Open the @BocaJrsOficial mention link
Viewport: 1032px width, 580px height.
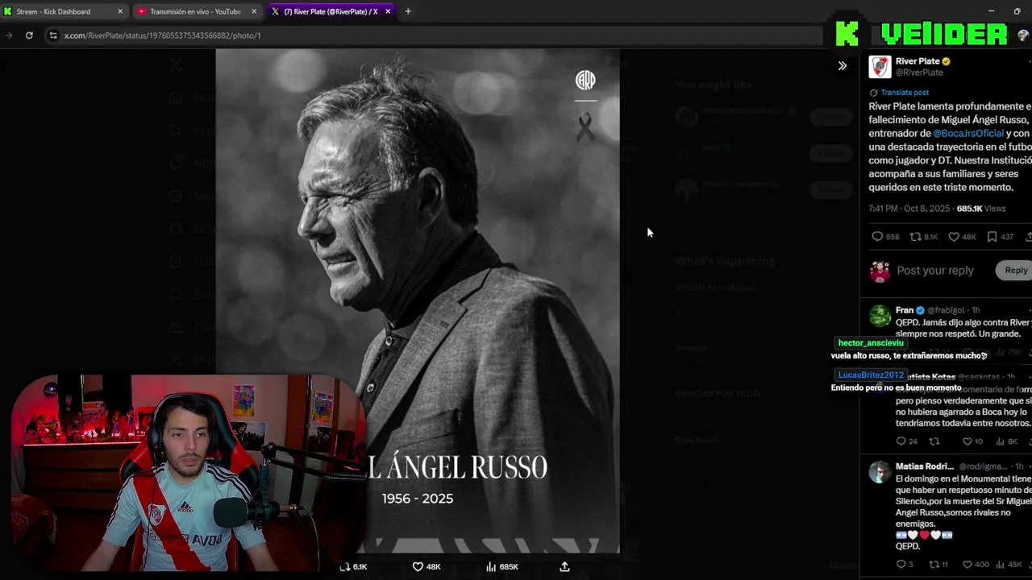[x=968, y=133]
